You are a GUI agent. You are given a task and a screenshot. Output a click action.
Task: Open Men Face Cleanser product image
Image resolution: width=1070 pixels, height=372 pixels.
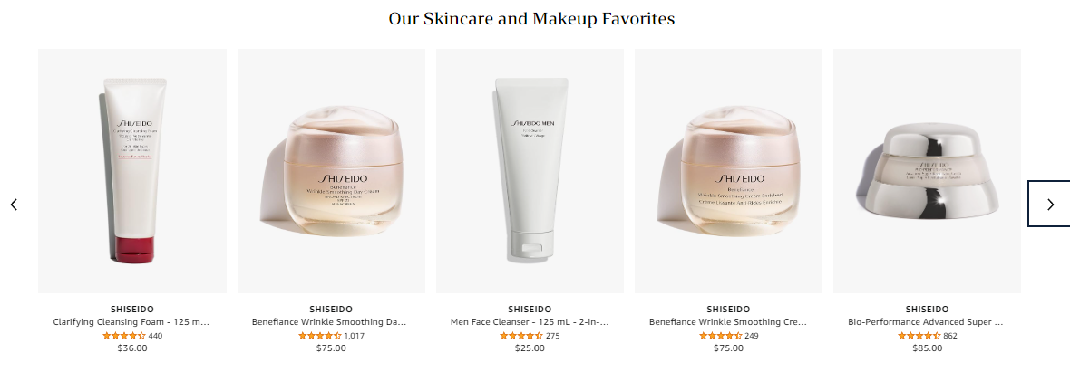[530, 171]
